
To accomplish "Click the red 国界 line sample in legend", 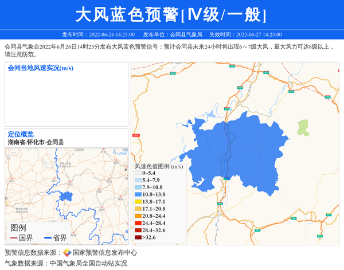I will click(14, 238).
